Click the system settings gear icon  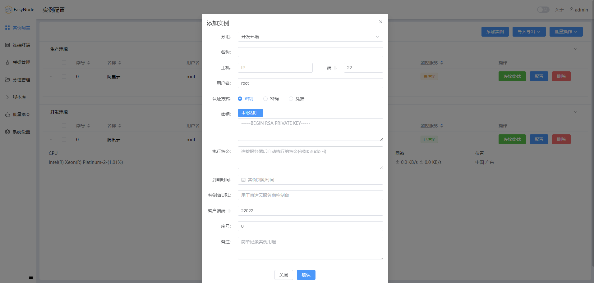tap(7, 132)
